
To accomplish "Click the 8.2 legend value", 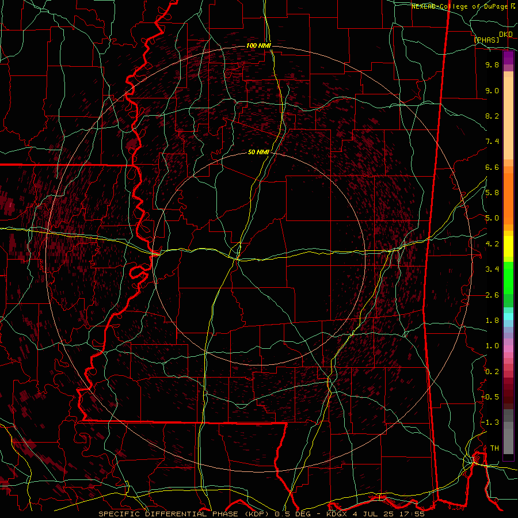I will 492,116.
